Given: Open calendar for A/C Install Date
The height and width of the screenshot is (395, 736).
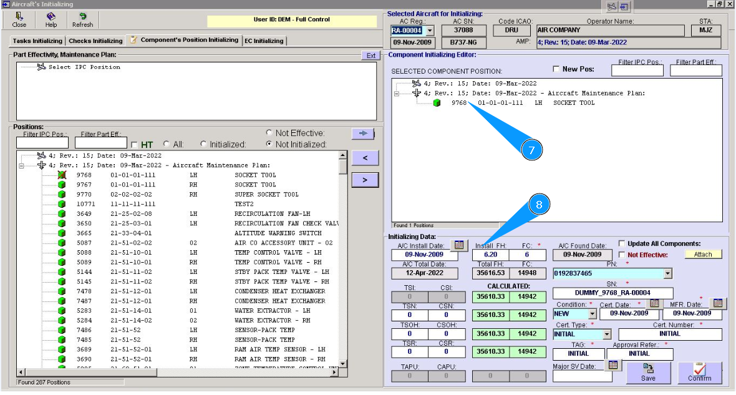Looking at the screenshot, I should pyautogui.click(x=458, y=245).
